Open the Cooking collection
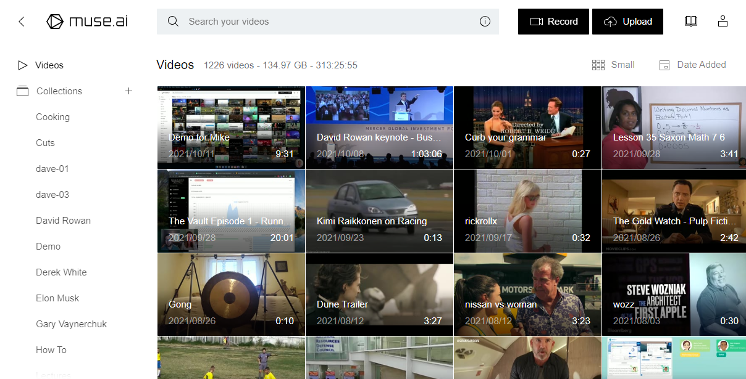This screenshot has width=746, height=379. click(x=52, y=117)
